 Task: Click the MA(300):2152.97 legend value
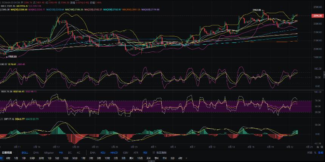(113, 9)
